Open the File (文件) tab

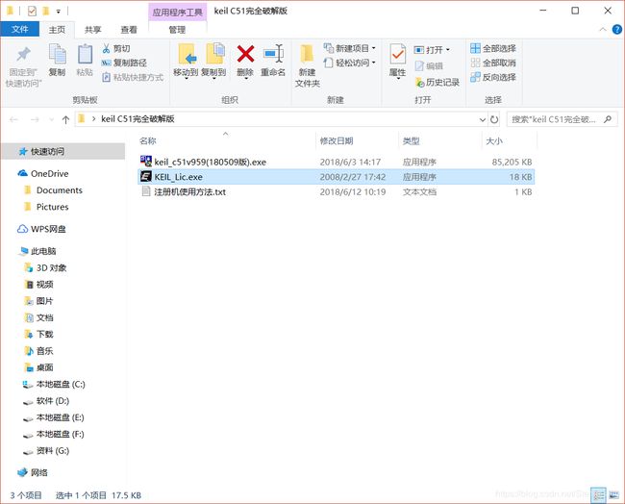(x=20, y=29)
